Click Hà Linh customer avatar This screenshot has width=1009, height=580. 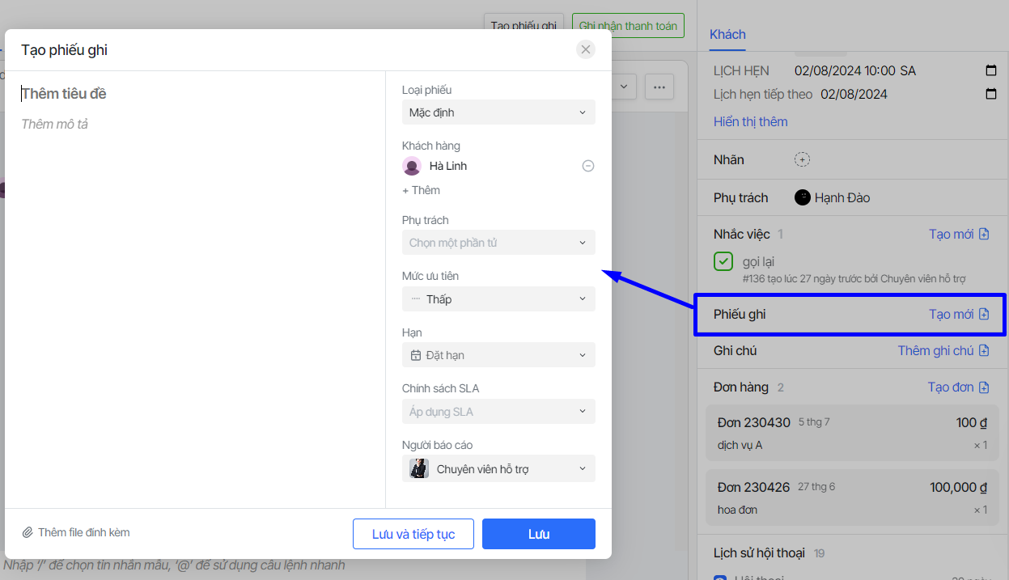click(412, 166)
